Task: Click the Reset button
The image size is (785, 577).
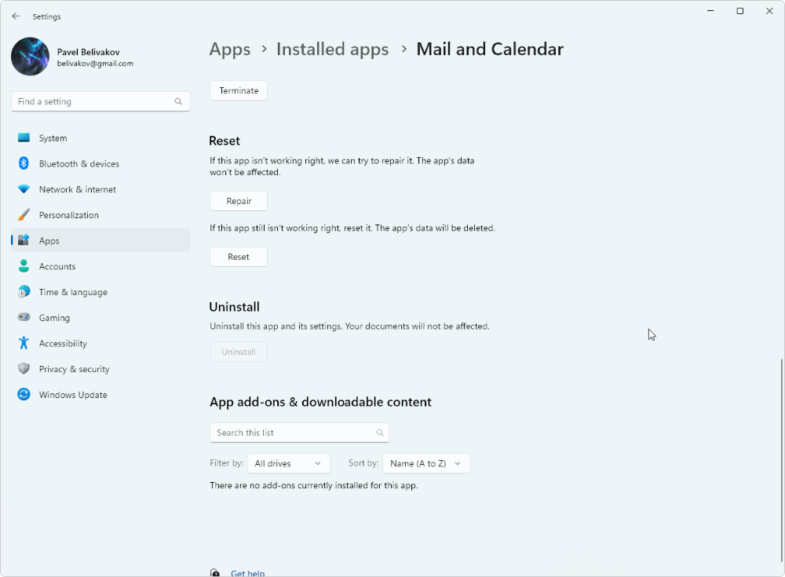Action: (x=239, y=257)
